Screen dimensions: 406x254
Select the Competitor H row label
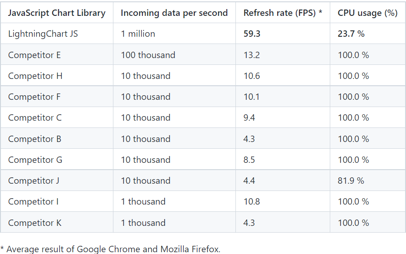click(x=35, y=76)
